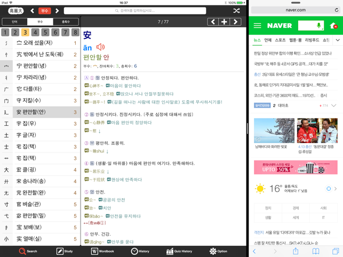
Task: Select 完 완전할(완) in the list
Action: click(x=40, y=192)
